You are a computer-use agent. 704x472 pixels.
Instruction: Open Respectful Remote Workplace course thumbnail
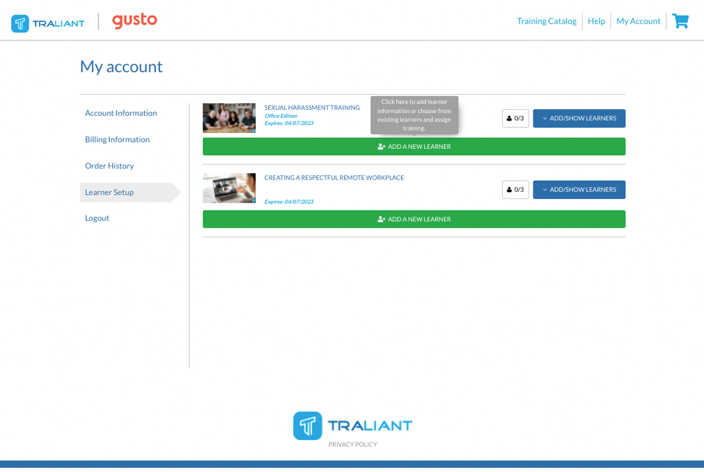[229, 188]
